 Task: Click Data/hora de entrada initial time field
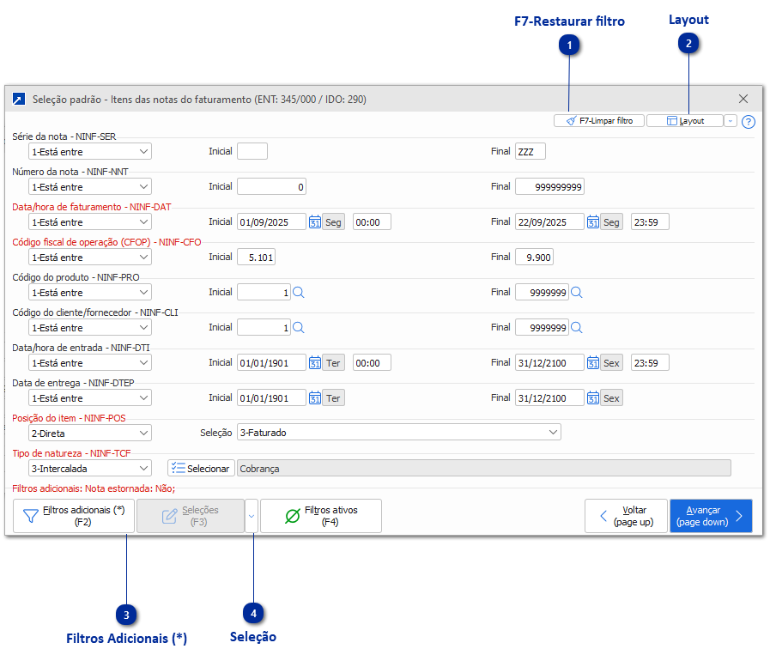click(372, 363)
